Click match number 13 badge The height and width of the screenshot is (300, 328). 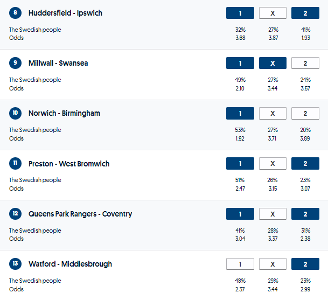coord(16,264)
